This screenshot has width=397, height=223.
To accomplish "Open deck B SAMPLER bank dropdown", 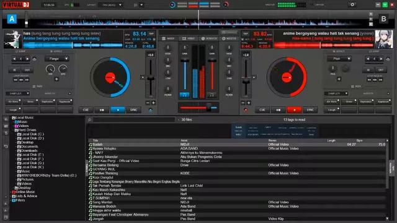I will tap(336, 94).
